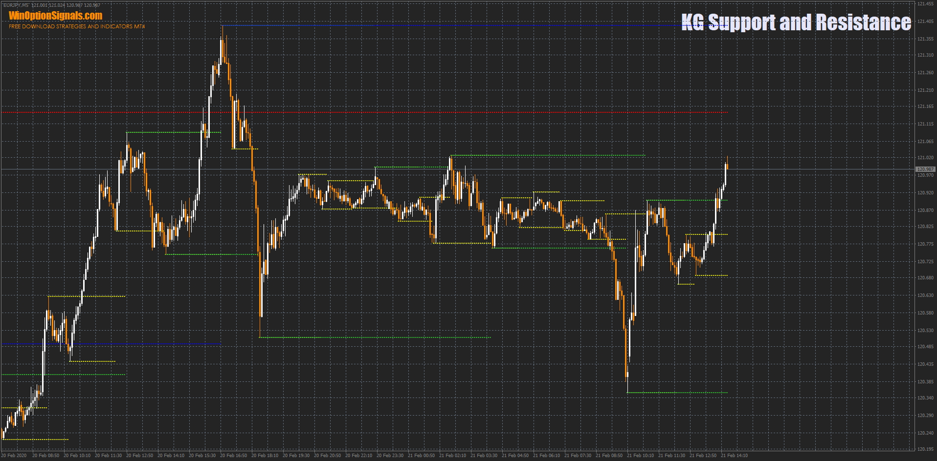The image size is (937, 461).
Task: Click the 120.680 price scale label
Action: pyautogui.click(x=925, y=278)
